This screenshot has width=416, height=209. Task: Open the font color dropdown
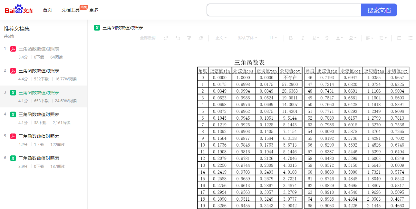tap(339, 38)
